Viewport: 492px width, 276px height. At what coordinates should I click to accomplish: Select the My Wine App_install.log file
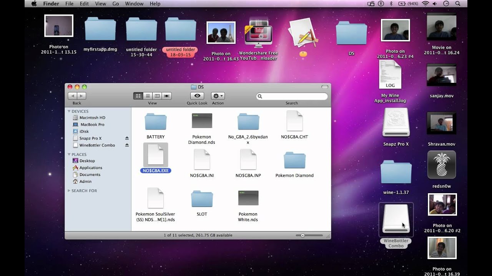(390, 75)
